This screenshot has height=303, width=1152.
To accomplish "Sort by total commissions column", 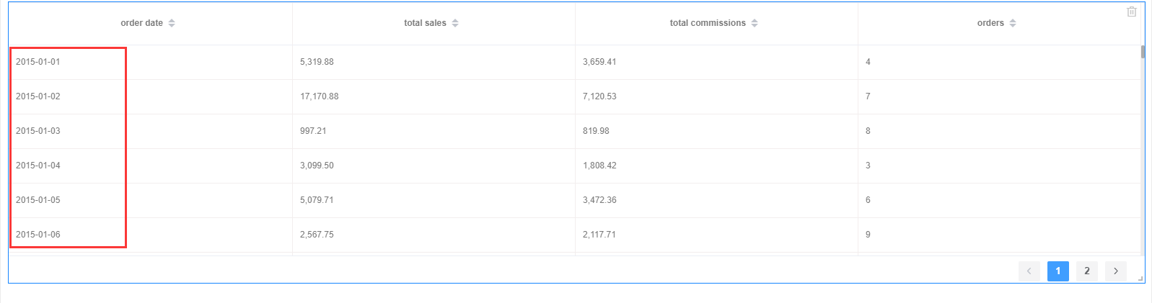I will pos(755,23).
